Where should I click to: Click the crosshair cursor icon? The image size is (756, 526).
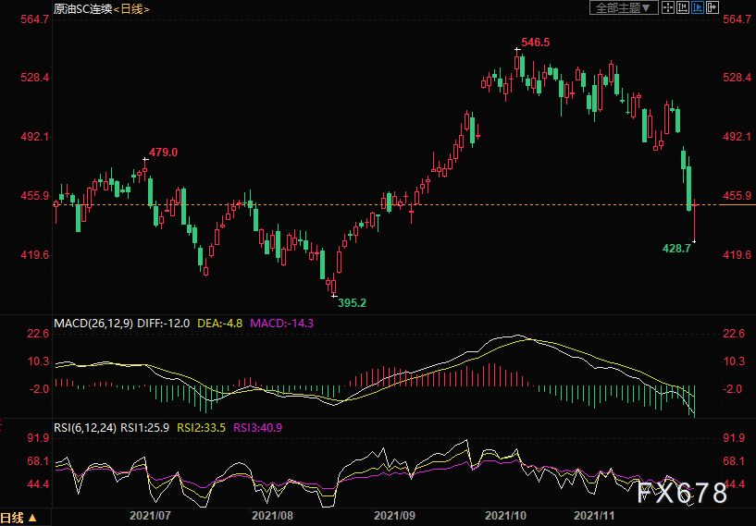tap(668, 7)
